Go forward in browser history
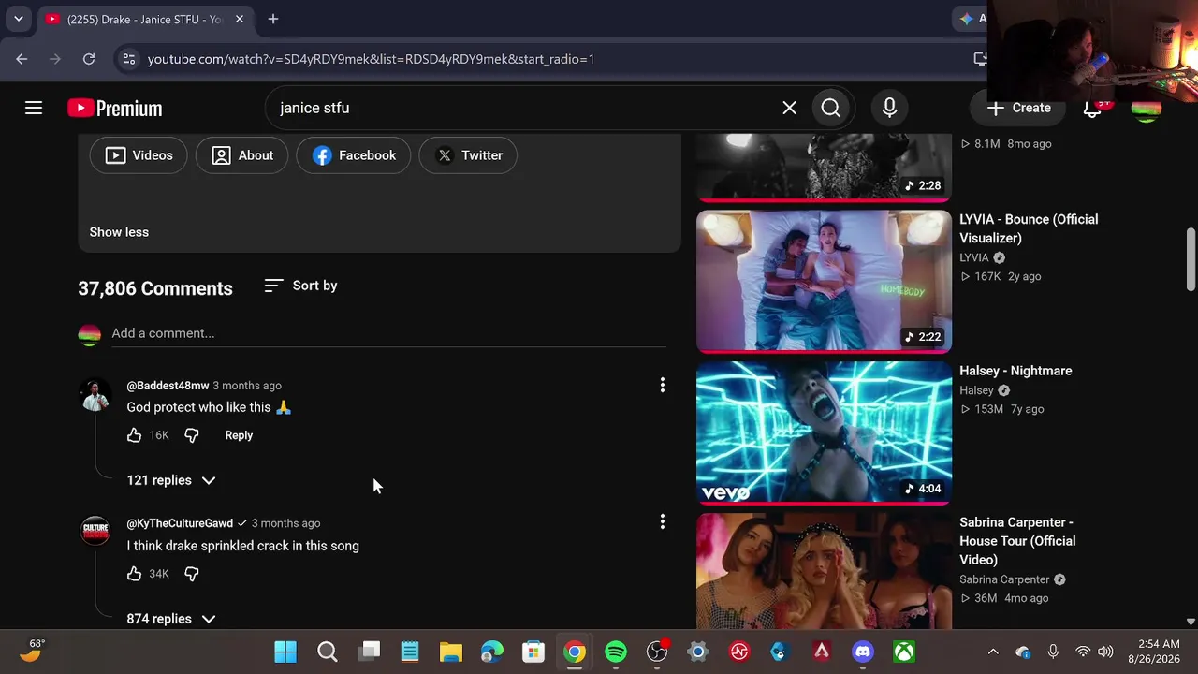1198x674 pixels. click(x=55, y=59)
